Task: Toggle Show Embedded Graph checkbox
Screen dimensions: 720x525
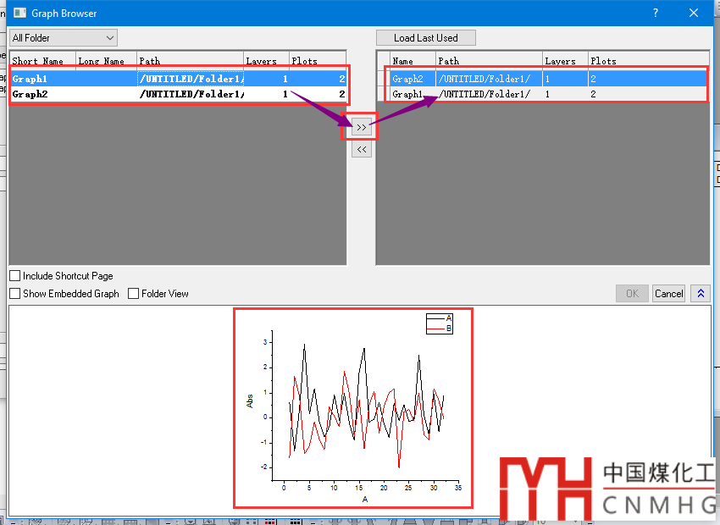Action: (15, 294)
